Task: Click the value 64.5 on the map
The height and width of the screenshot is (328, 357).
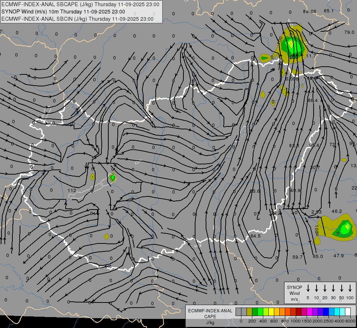Action: [256, 236]
